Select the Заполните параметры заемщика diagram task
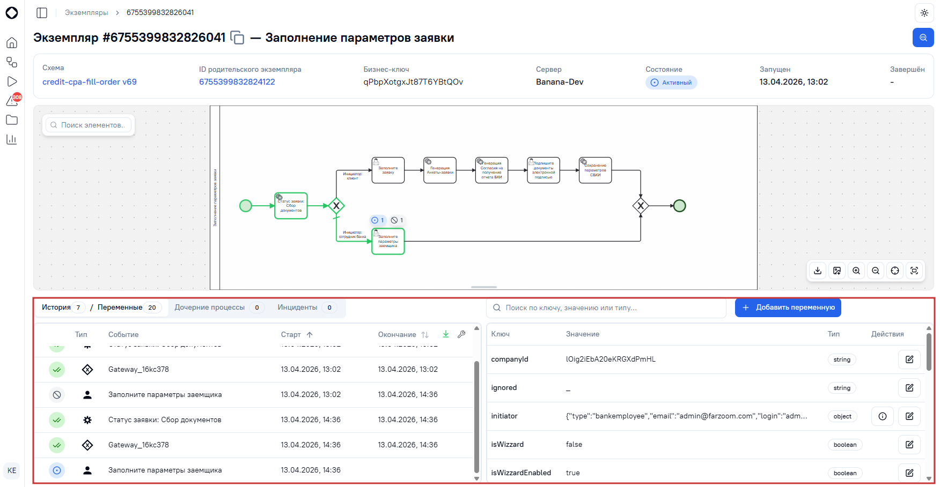 point(388,242)
